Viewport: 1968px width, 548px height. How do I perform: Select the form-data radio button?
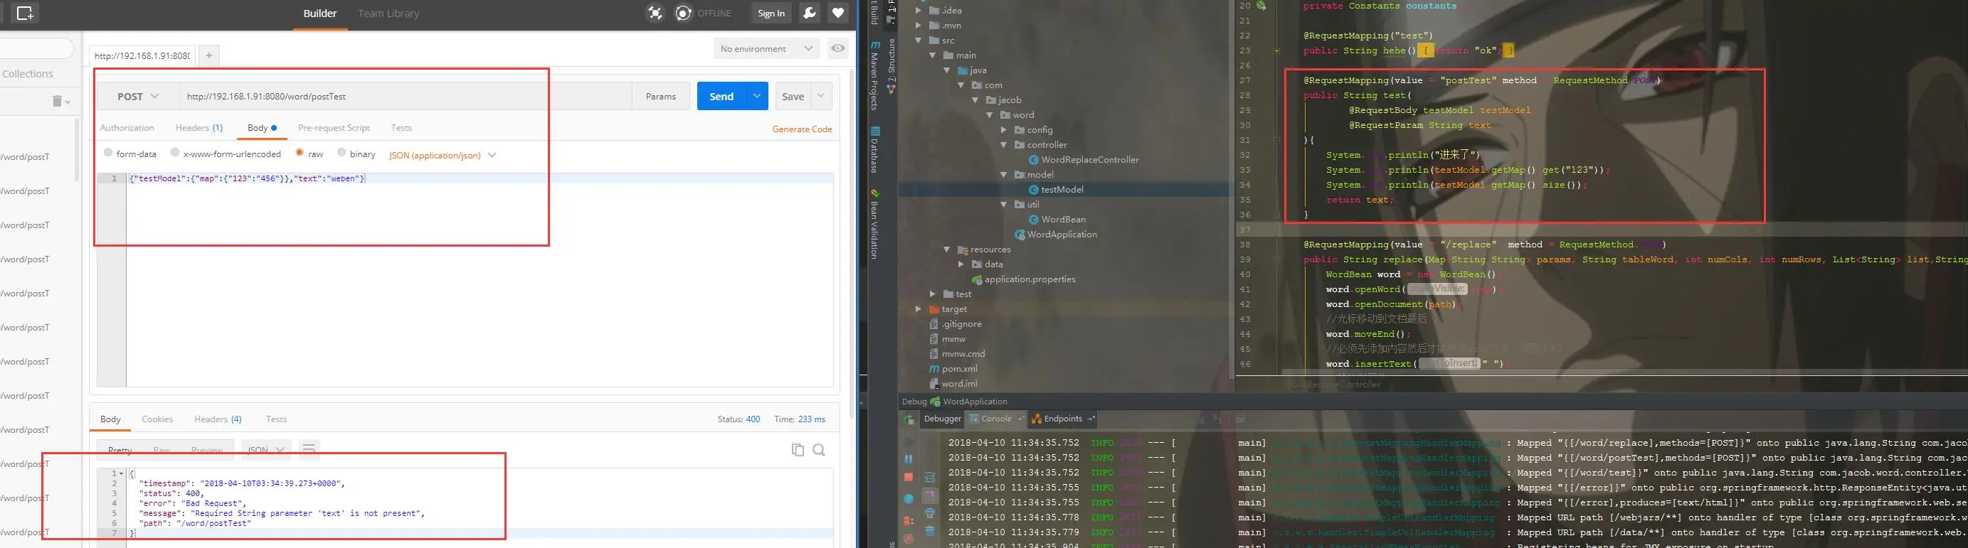[108, 153]
